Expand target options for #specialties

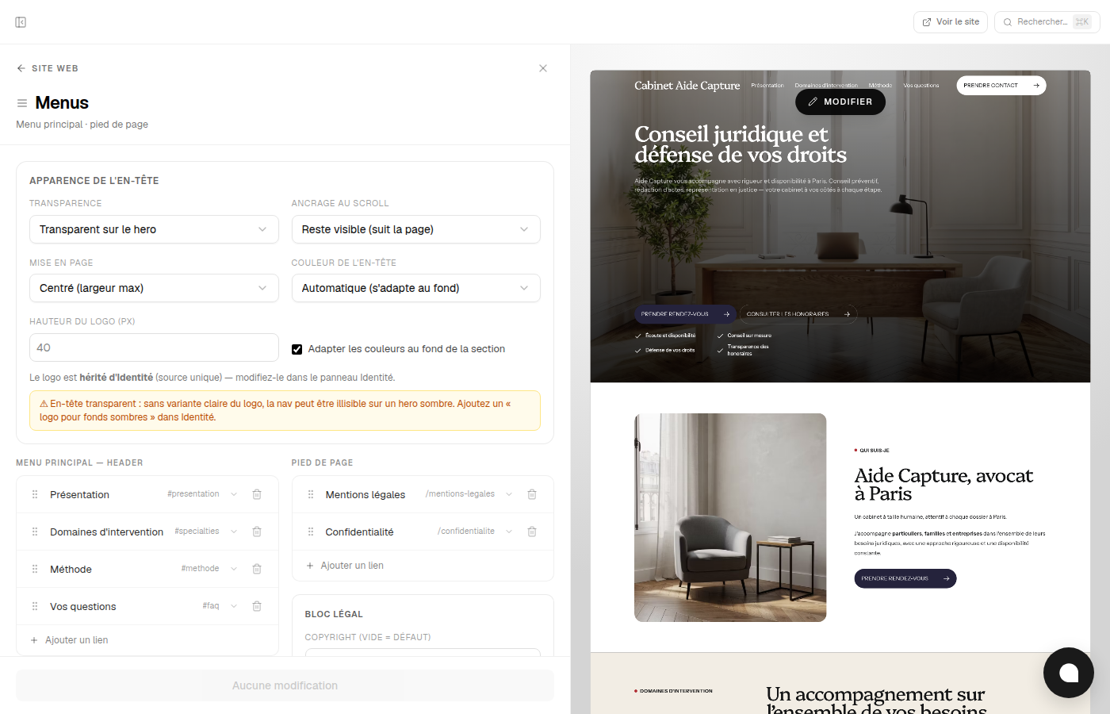click(x=234, y=532)
